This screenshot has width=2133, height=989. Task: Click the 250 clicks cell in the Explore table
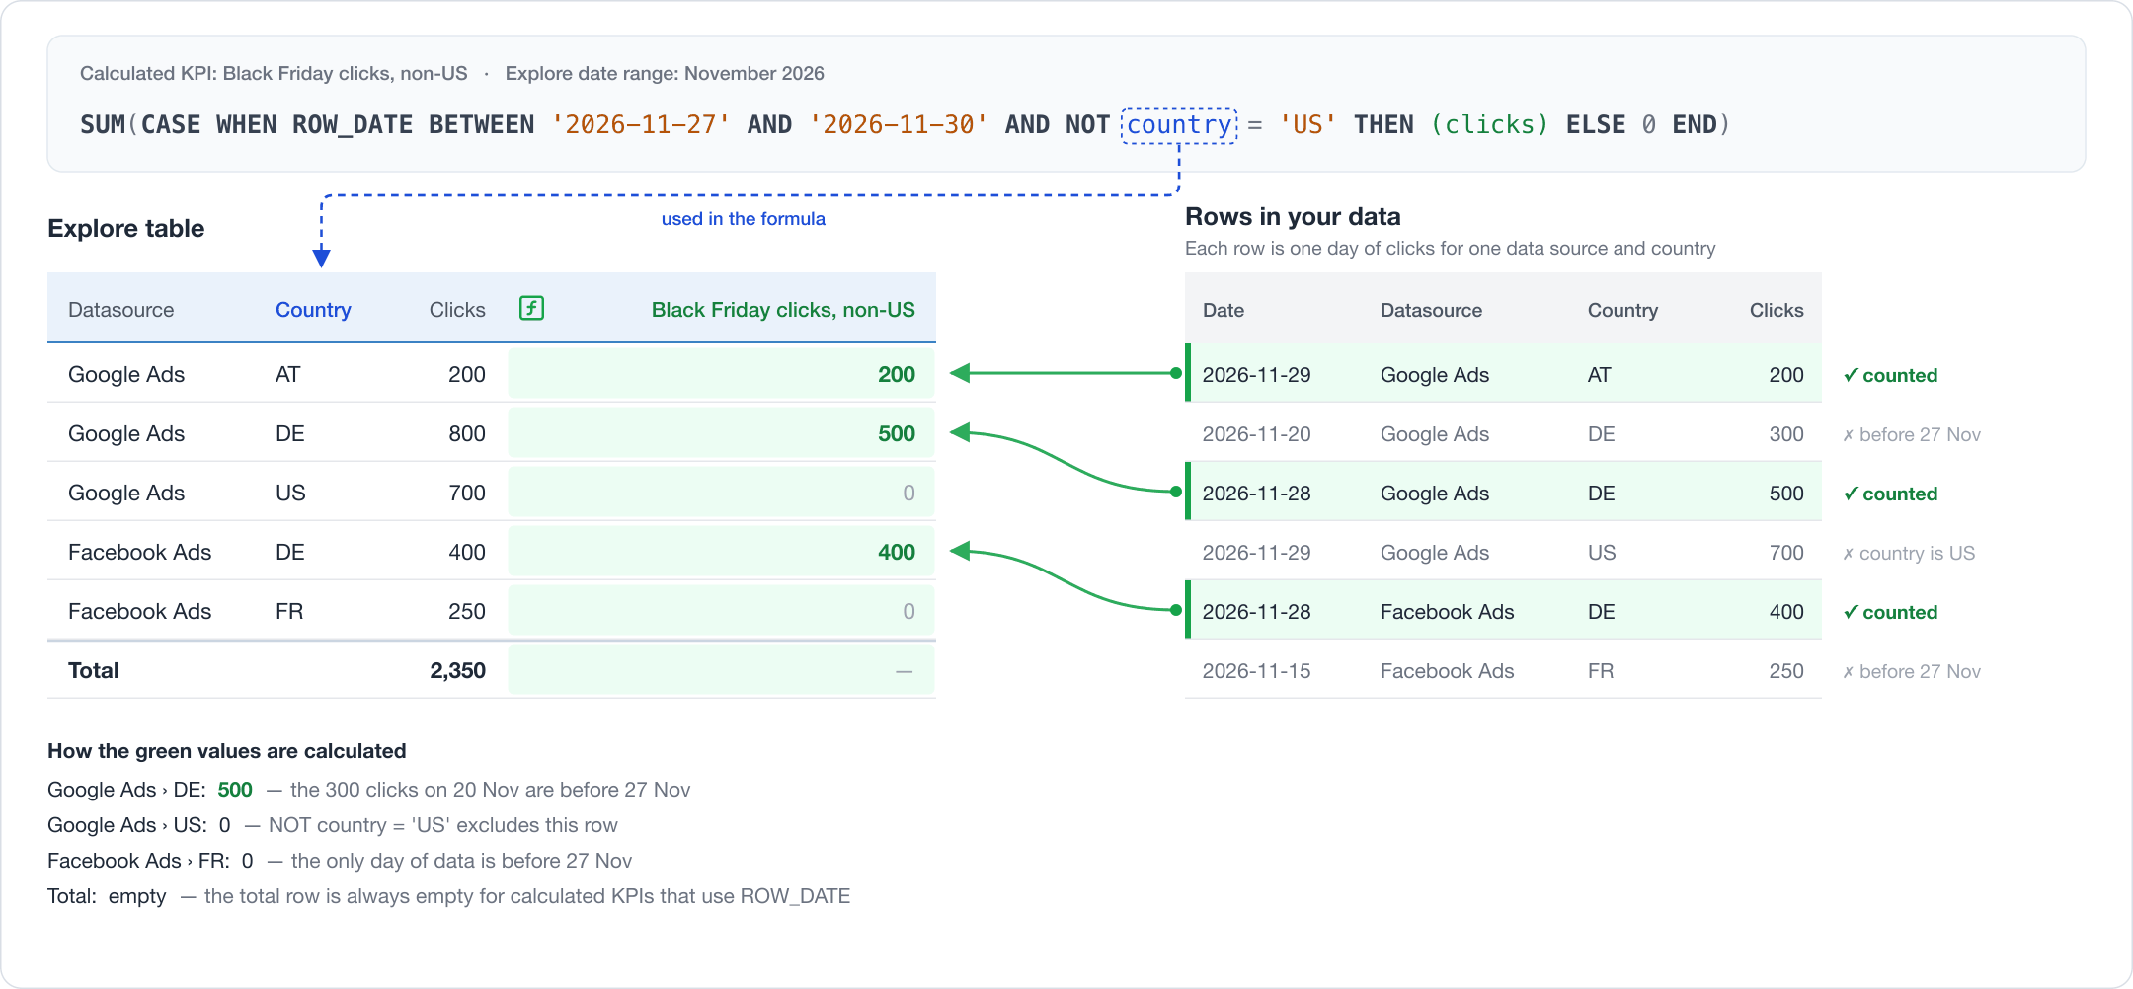[x=467, y=612]
